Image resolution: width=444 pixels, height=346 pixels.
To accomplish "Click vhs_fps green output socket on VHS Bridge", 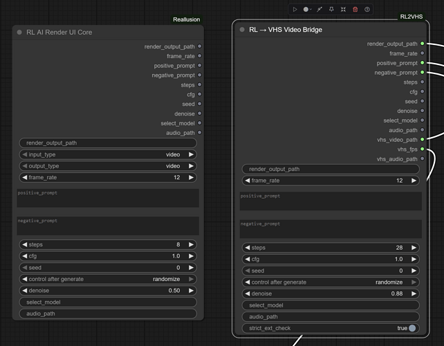I will [x=422, y=149].
